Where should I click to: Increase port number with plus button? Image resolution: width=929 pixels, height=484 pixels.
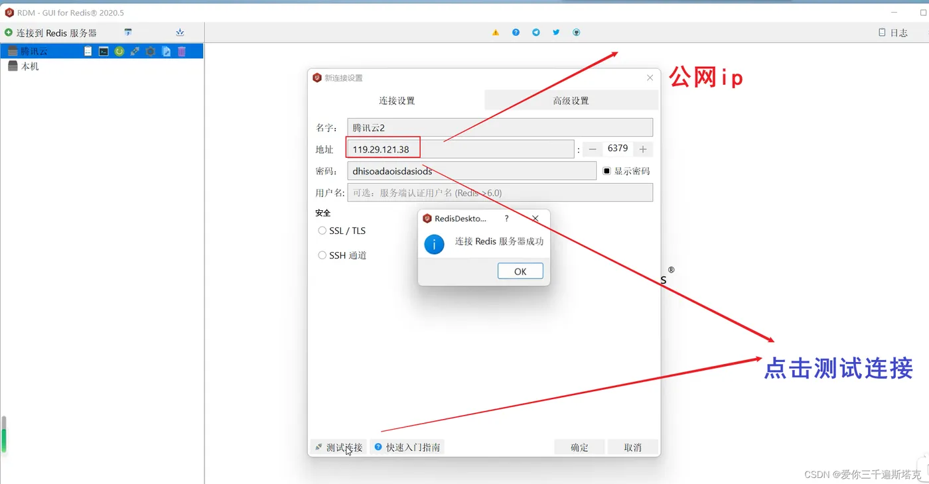pyautogui.click(x=642, y=149)
